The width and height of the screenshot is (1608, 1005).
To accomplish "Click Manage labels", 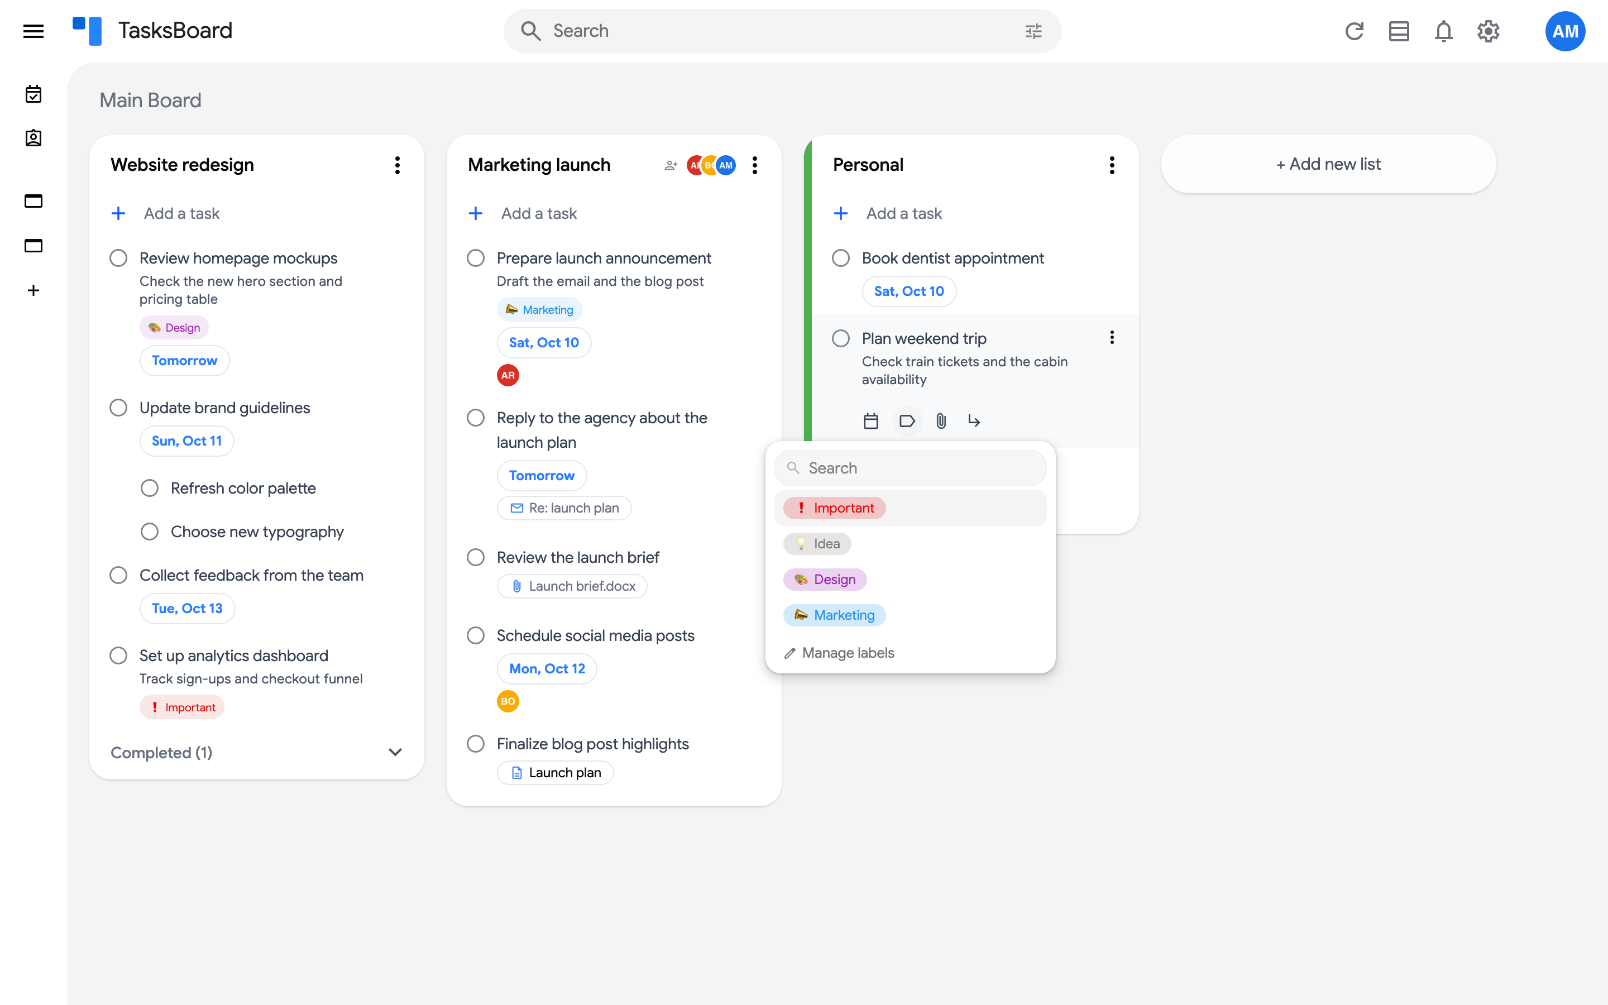I will 839,653.
